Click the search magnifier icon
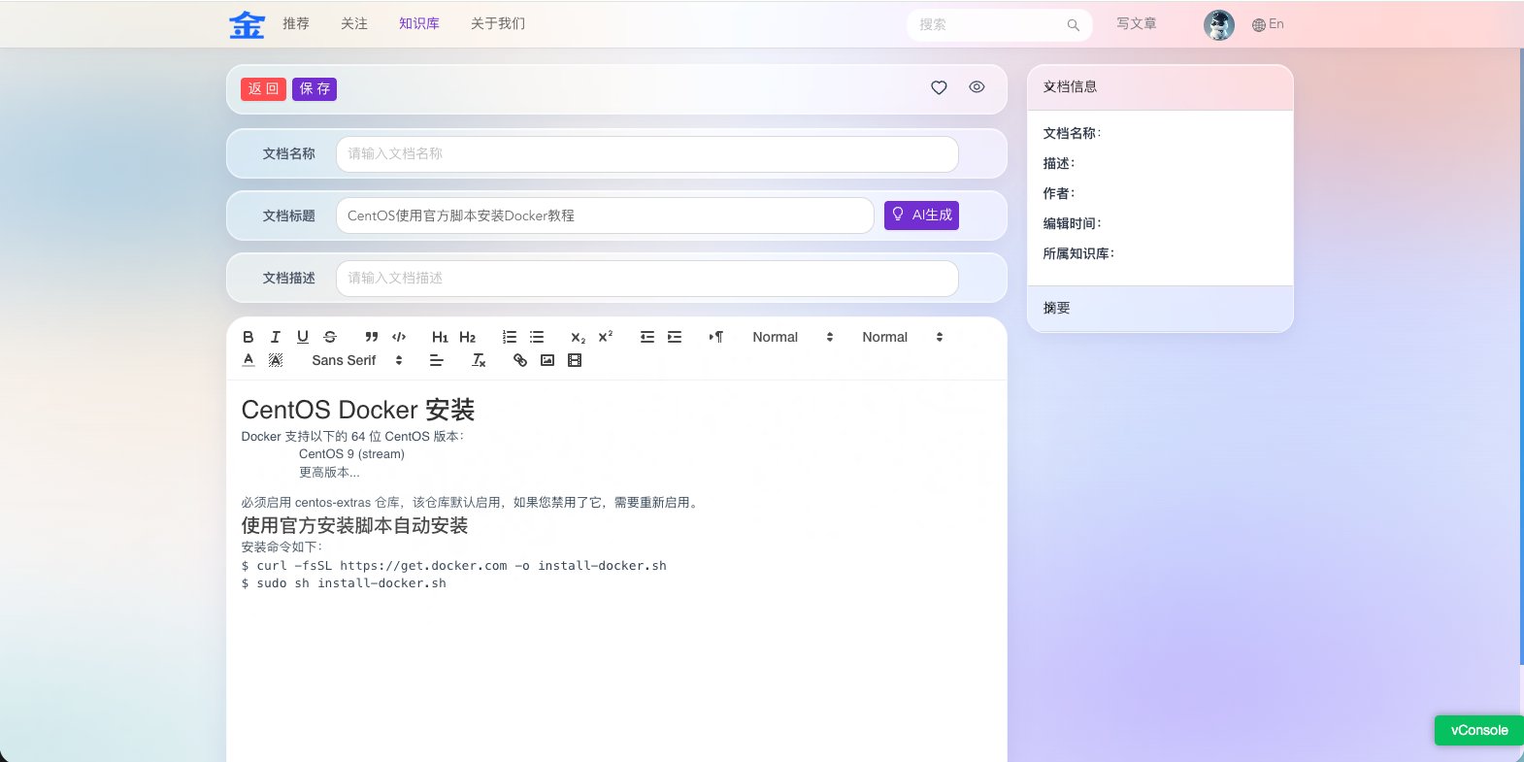 pos(1073,25)
